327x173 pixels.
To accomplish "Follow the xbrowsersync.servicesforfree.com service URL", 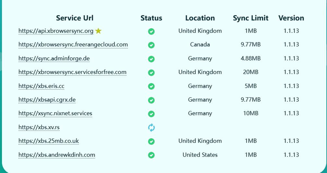I will (x=72, y=72).
